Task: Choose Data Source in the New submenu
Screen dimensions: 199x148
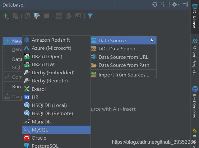Action: click(123, 40)
